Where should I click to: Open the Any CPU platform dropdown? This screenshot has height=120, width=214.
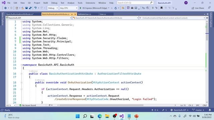pos(69,8)
